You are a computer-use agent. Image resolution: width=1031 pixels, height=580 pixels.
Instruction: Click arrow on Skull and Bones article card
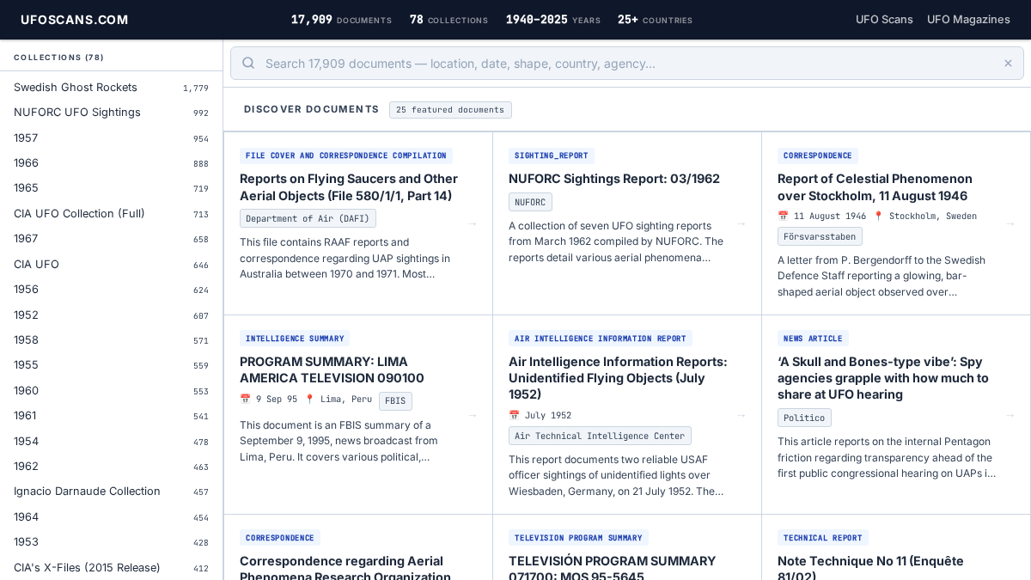[1010, 415]
